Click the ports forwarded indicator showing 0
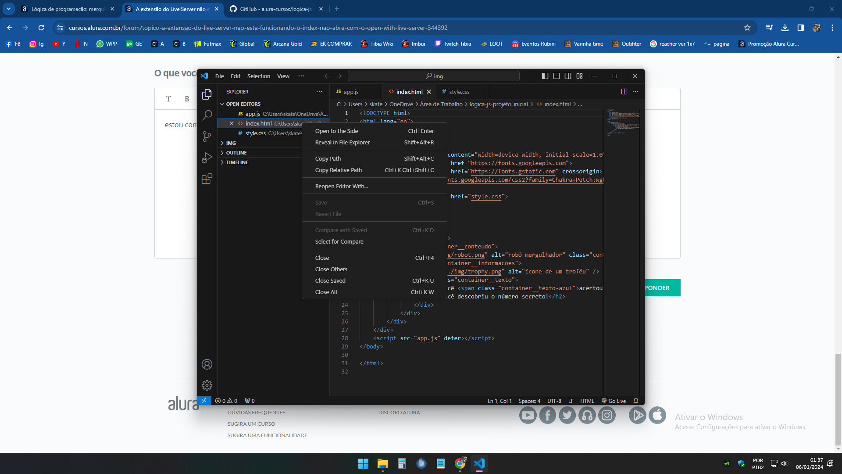 pyautogui.click(x=250, y=401)
